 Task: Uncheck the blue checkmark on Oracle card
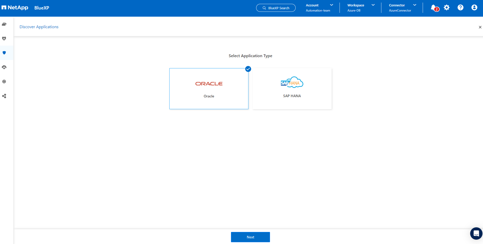tap(248, 69)
